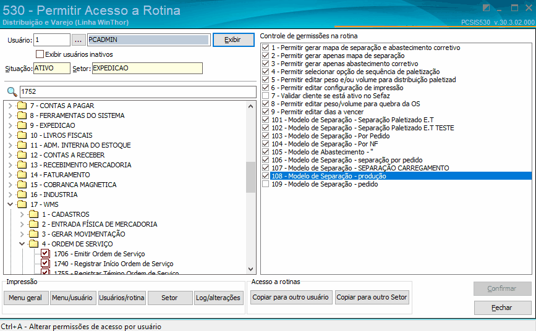
Task: Click the Fechar button
Action: pos(502,308)
